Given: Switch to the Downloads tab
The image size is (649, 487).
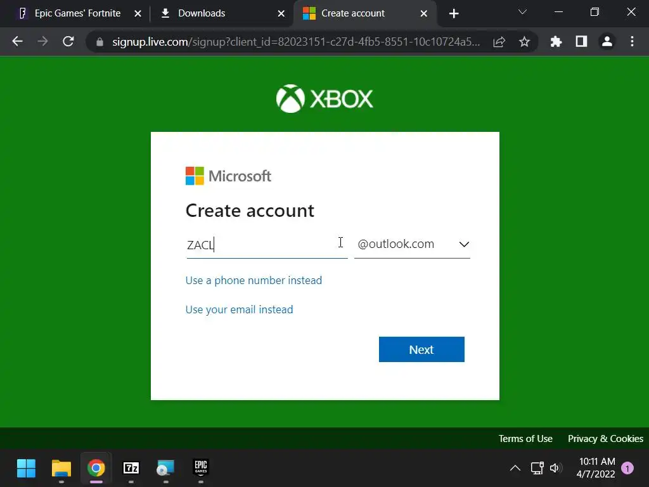Looking at the screenshot, I should click(x=202, y=14).
